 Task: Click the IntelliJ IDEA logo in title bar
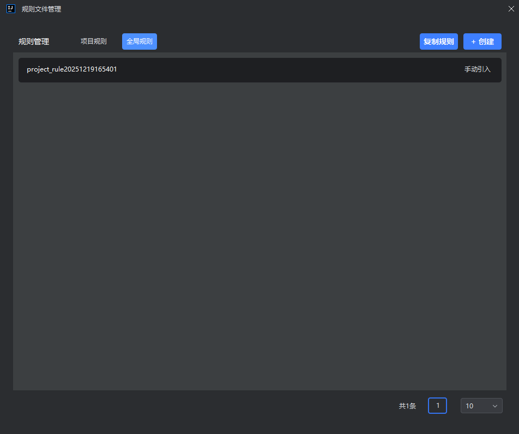click(10, 9)
